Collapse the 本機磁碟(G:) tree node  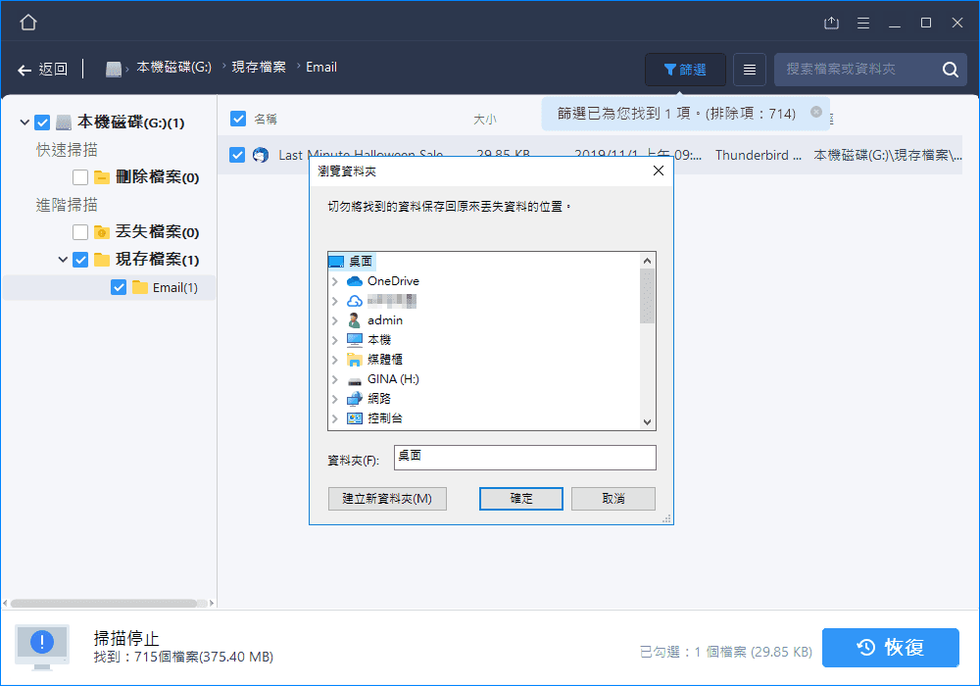pos(24,122)
